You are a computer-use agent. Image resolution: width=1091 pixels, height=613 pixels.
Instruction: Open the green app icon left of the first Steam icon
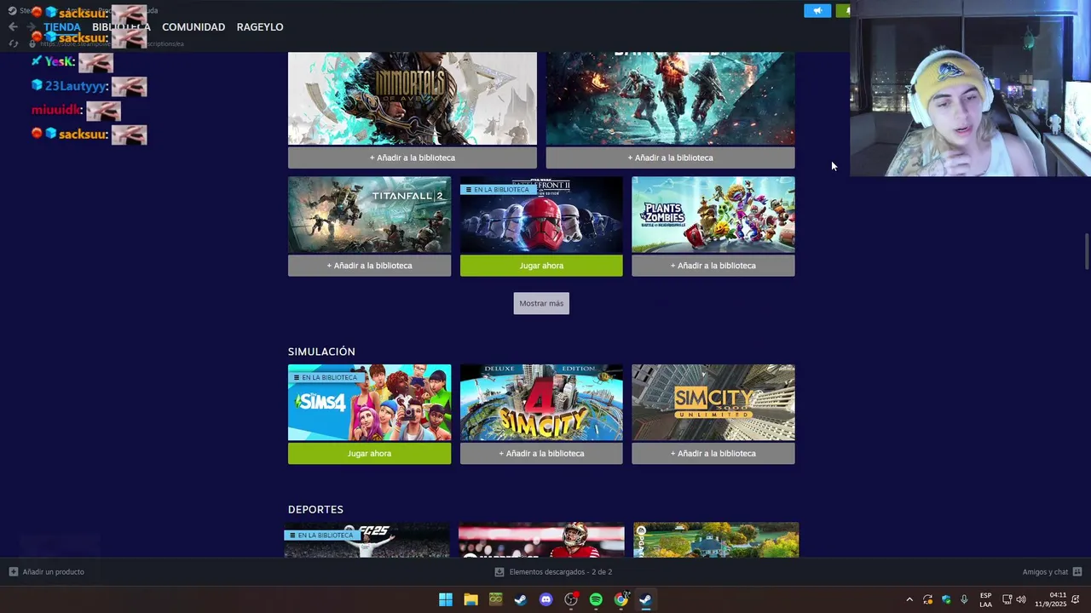(x=496, y=599)
